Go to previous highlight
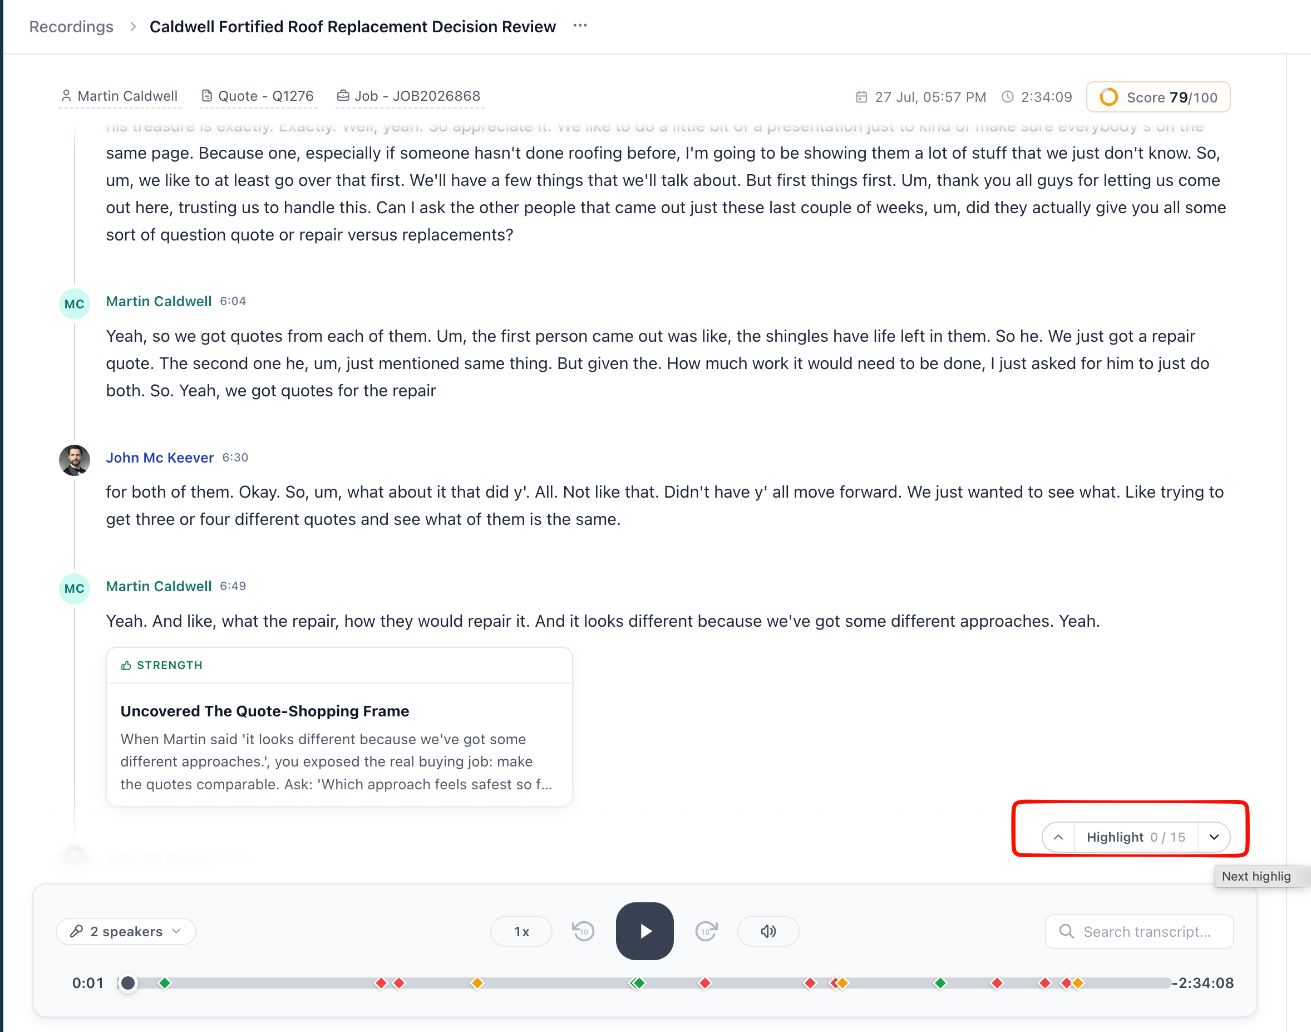The height and width of the screenshot is (1032, 1311). pyautogui.click(x=1058, y=837)
